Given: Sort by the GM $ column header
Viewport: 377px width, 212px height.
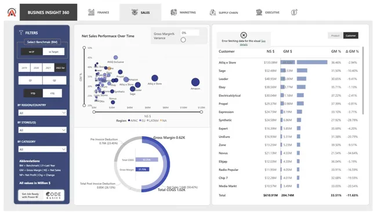Looking at the screenshot, I should pos(288,52).
